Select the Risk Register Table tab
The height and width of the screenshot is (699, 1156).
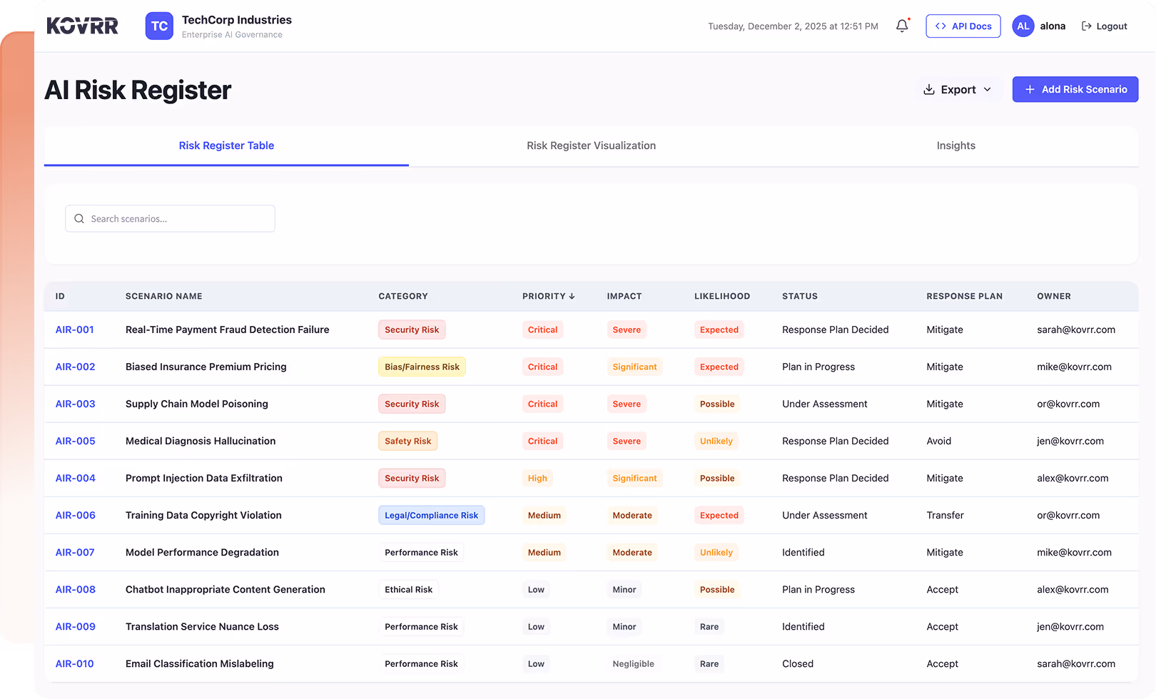pyautogui.click(x=226, y=146)
